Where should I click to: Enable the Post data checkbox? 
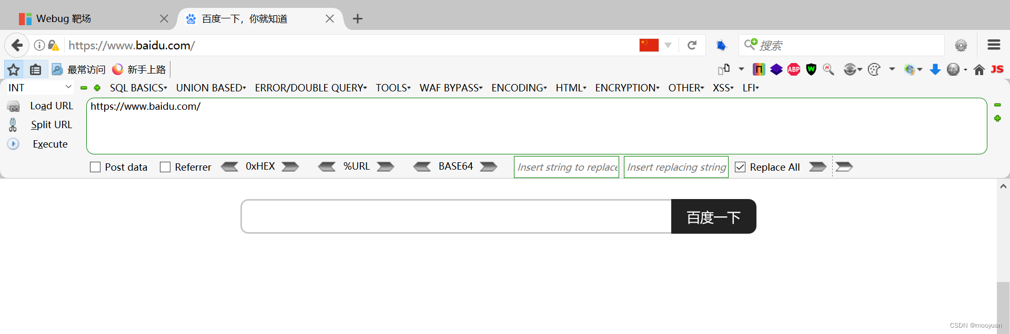[x=95, y=167]
